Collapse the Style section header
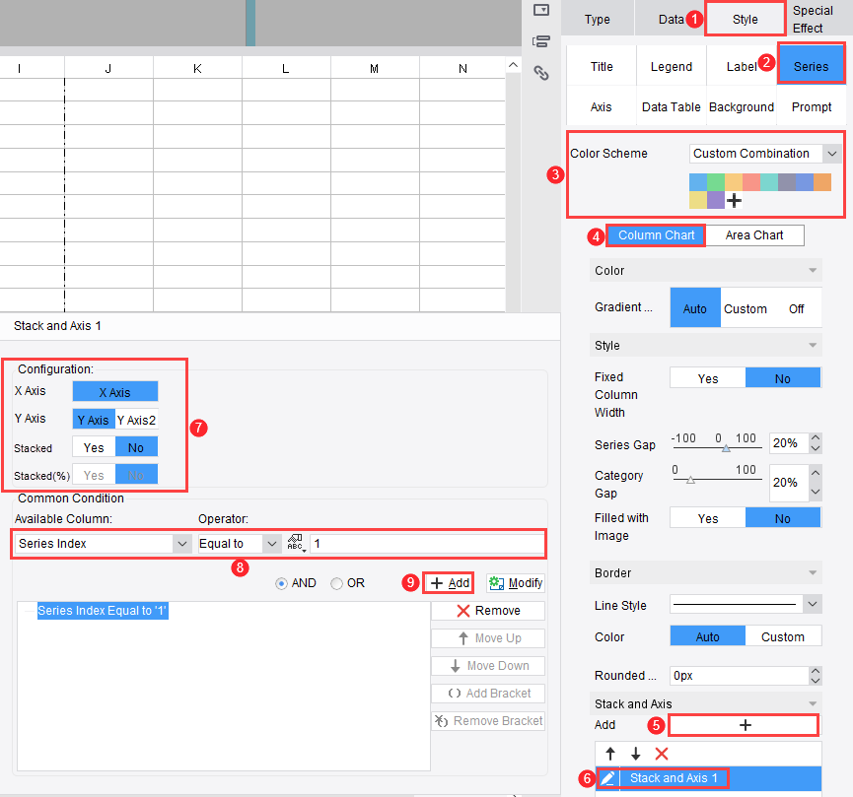This screenshot has width=853, height=797. click(x=706, y=345)
